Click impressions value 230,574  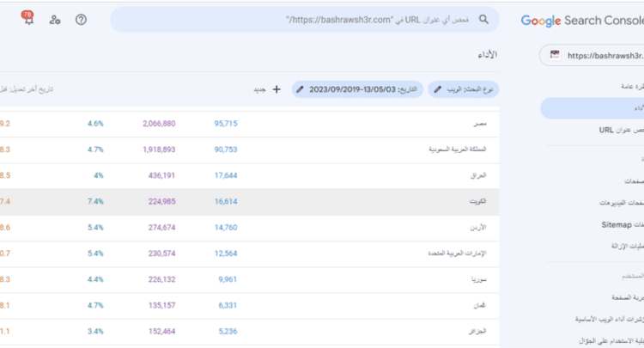(161, 253)
